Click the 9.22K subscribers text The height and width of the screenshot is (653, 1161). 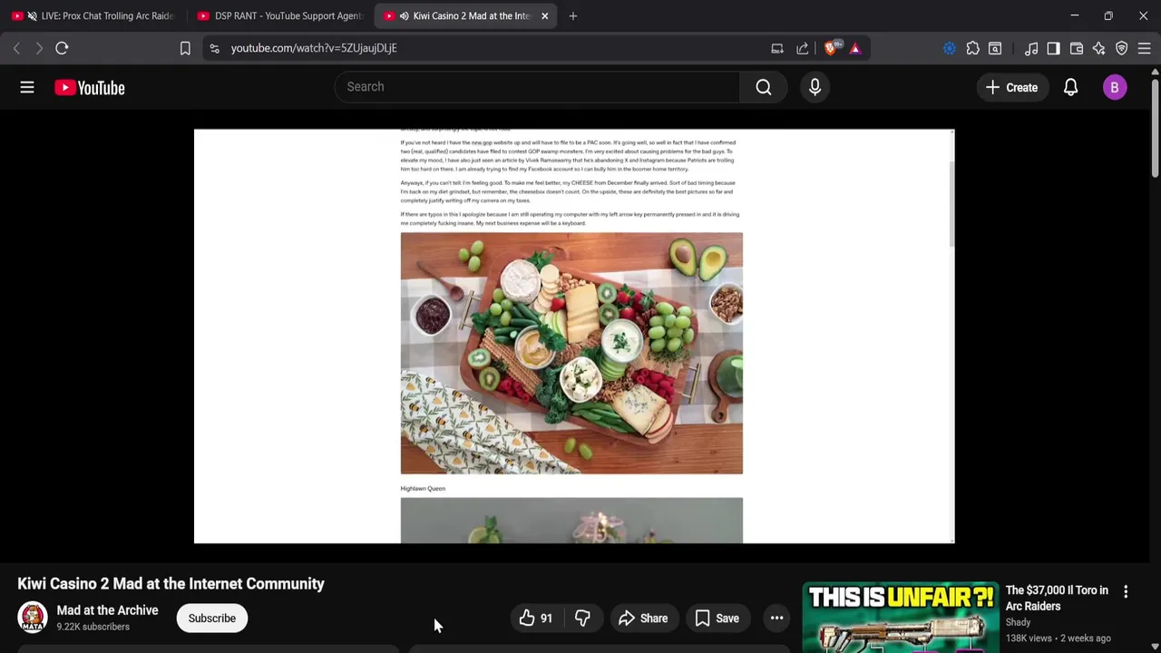(x=93, y=627)
